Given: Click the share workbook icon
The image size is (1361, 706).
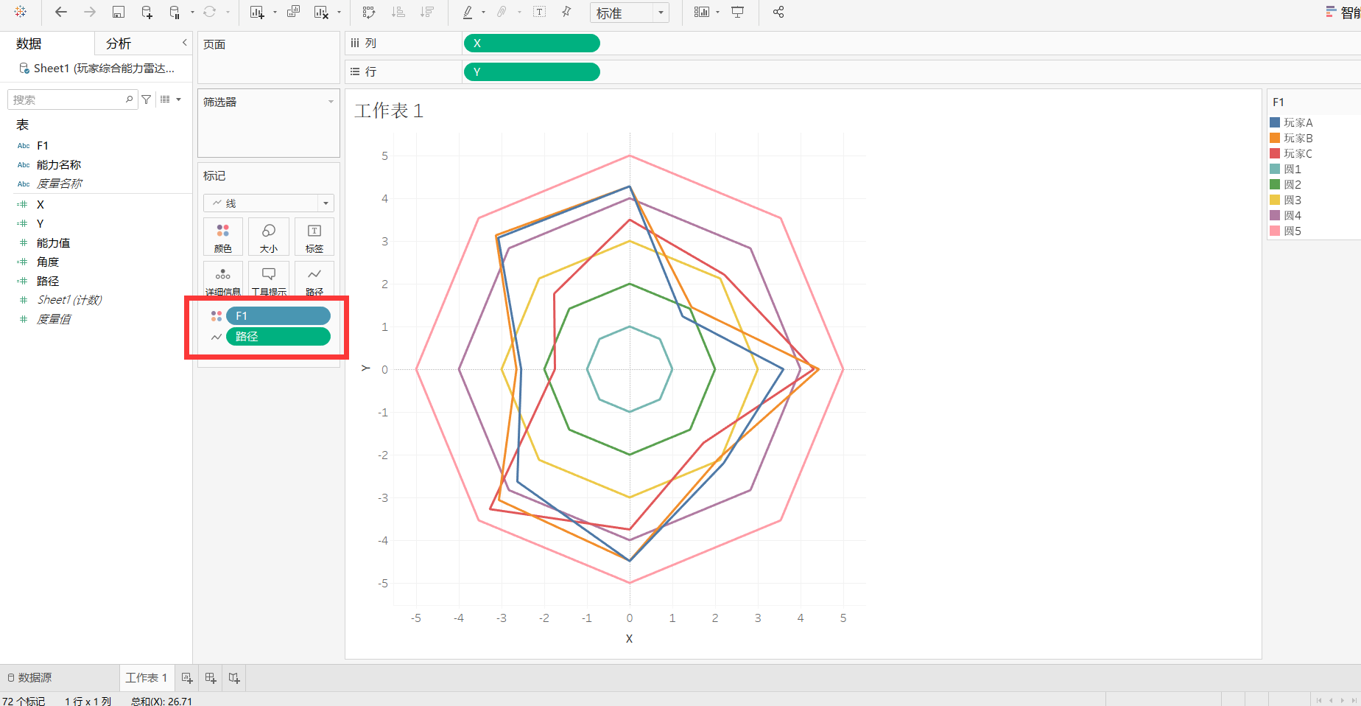Looking at the screenshot, I should tap(778, 12).
